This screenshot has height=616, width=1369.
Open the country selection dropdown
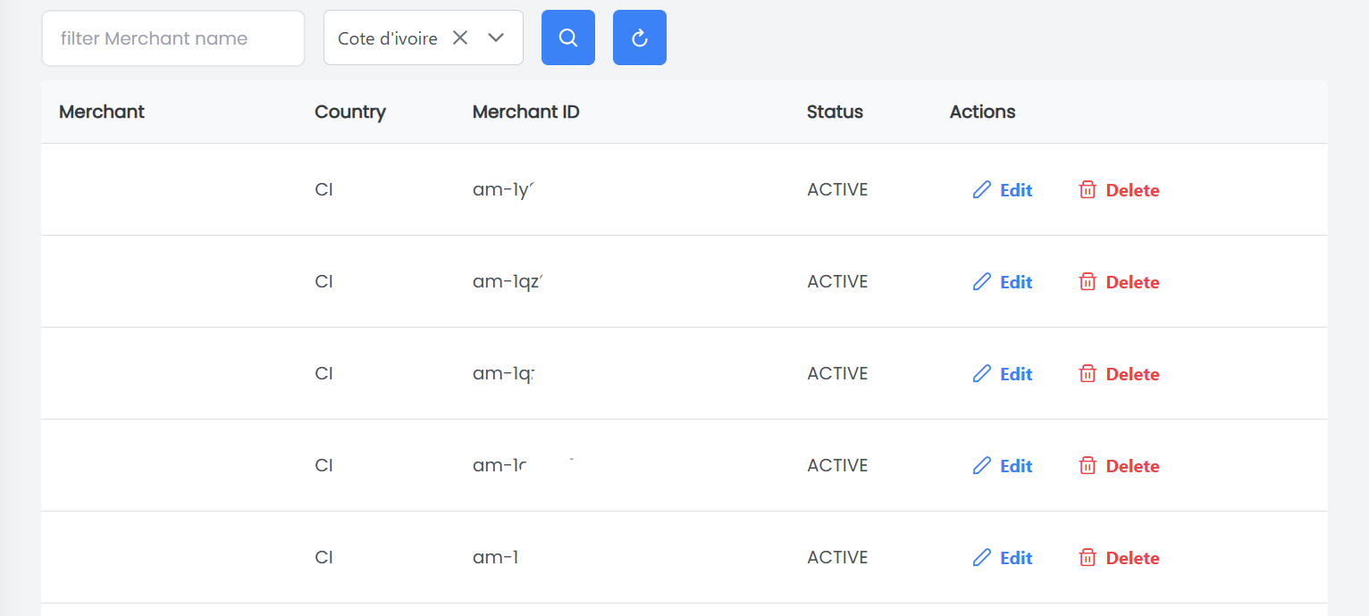(x=496, y=37)
